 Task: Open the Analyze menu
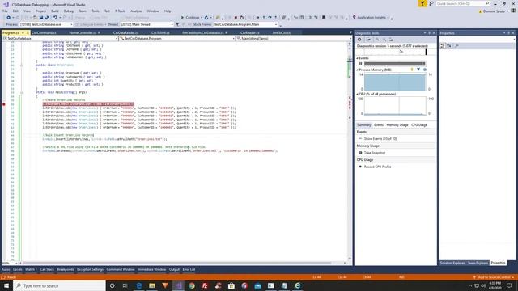click(x=136, y=11)
